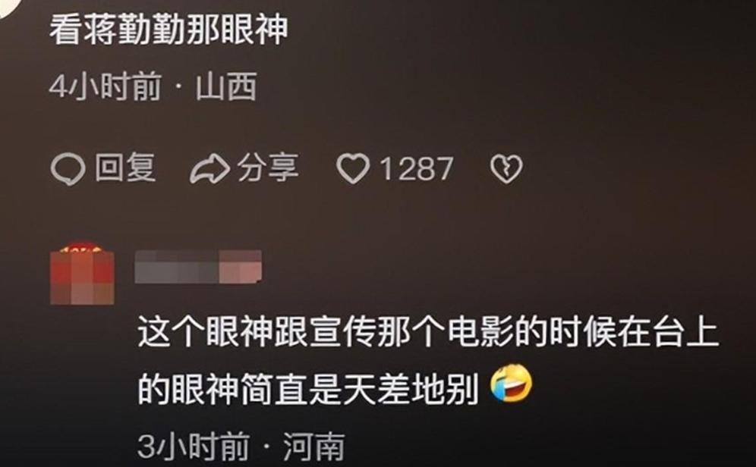Image resolution: width=756 pixels, height=467 pixels.
Task: Click the 4小时前 timestamp
Action: point(105,87)
